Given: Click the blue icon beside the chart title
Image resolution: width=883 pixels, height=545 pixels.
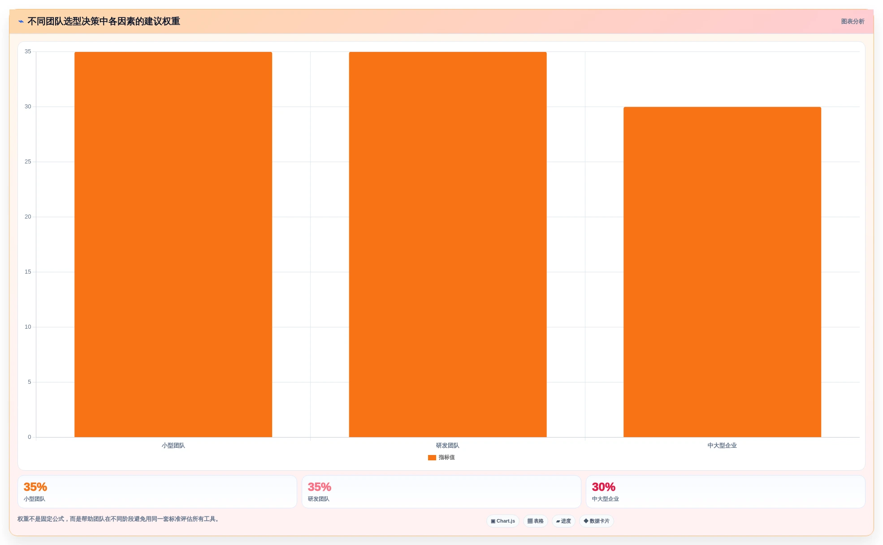Looking at the screenshot, I should (x=21, y=21).
